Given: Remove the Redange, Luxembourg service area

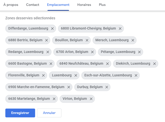Looking at the screenshot, I should (48, 52).
